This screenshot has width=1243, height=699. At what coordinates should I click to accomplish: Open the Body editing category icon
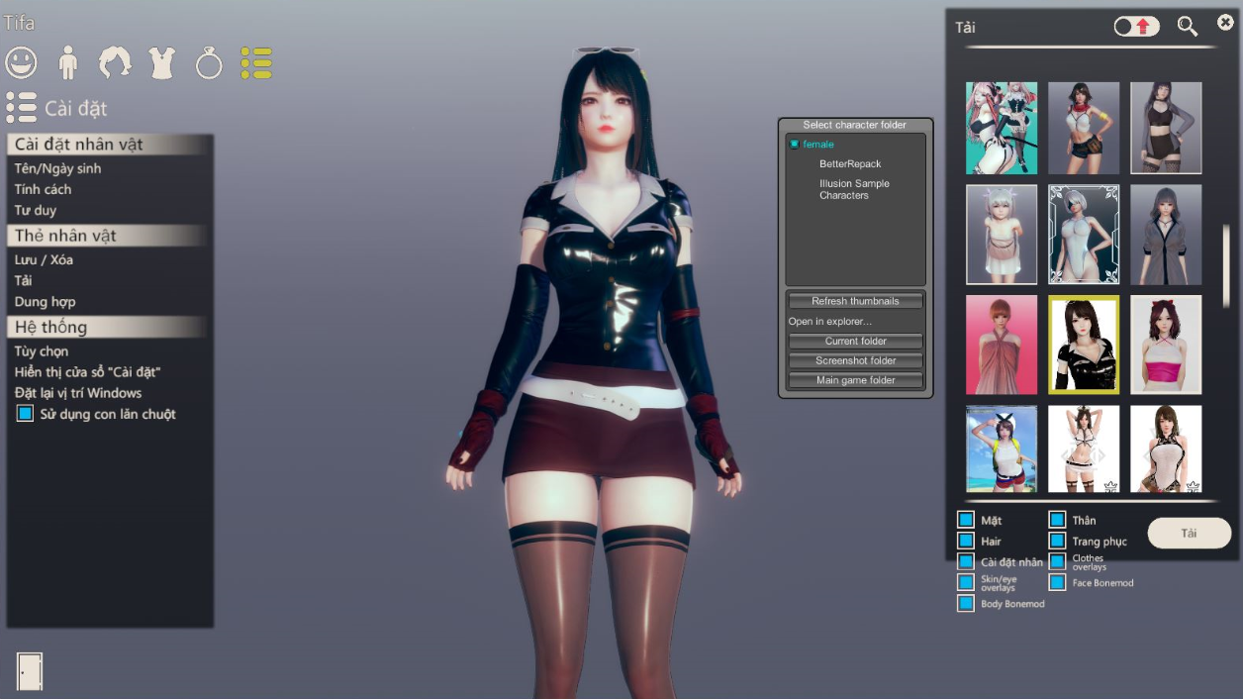click(68, 62)
